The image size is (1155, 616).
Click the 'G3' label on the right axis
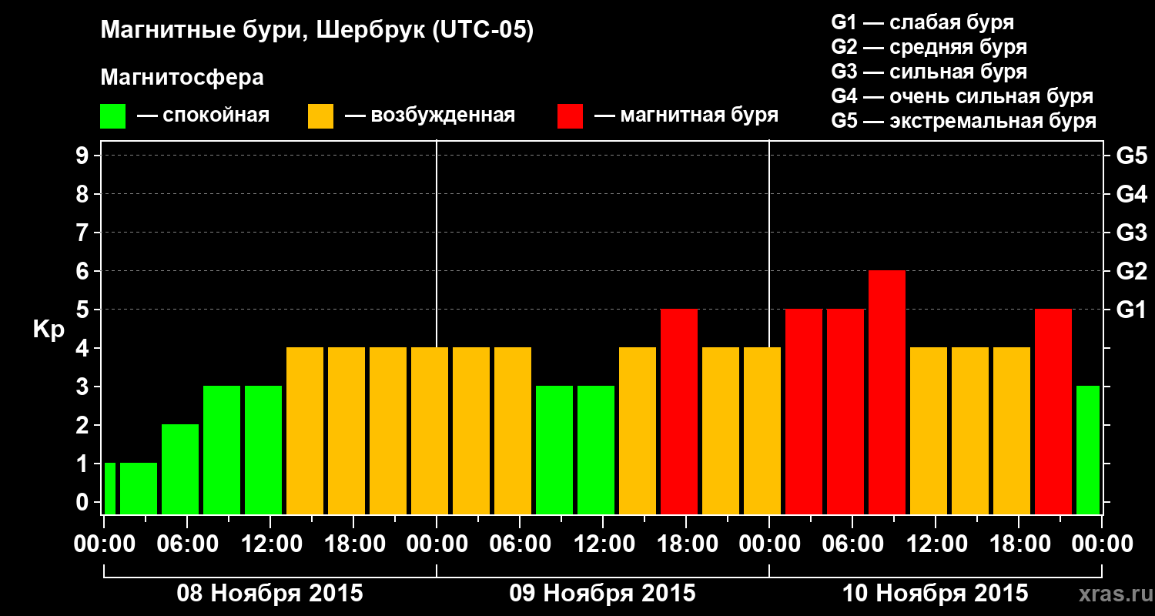tap(1131, 233)
